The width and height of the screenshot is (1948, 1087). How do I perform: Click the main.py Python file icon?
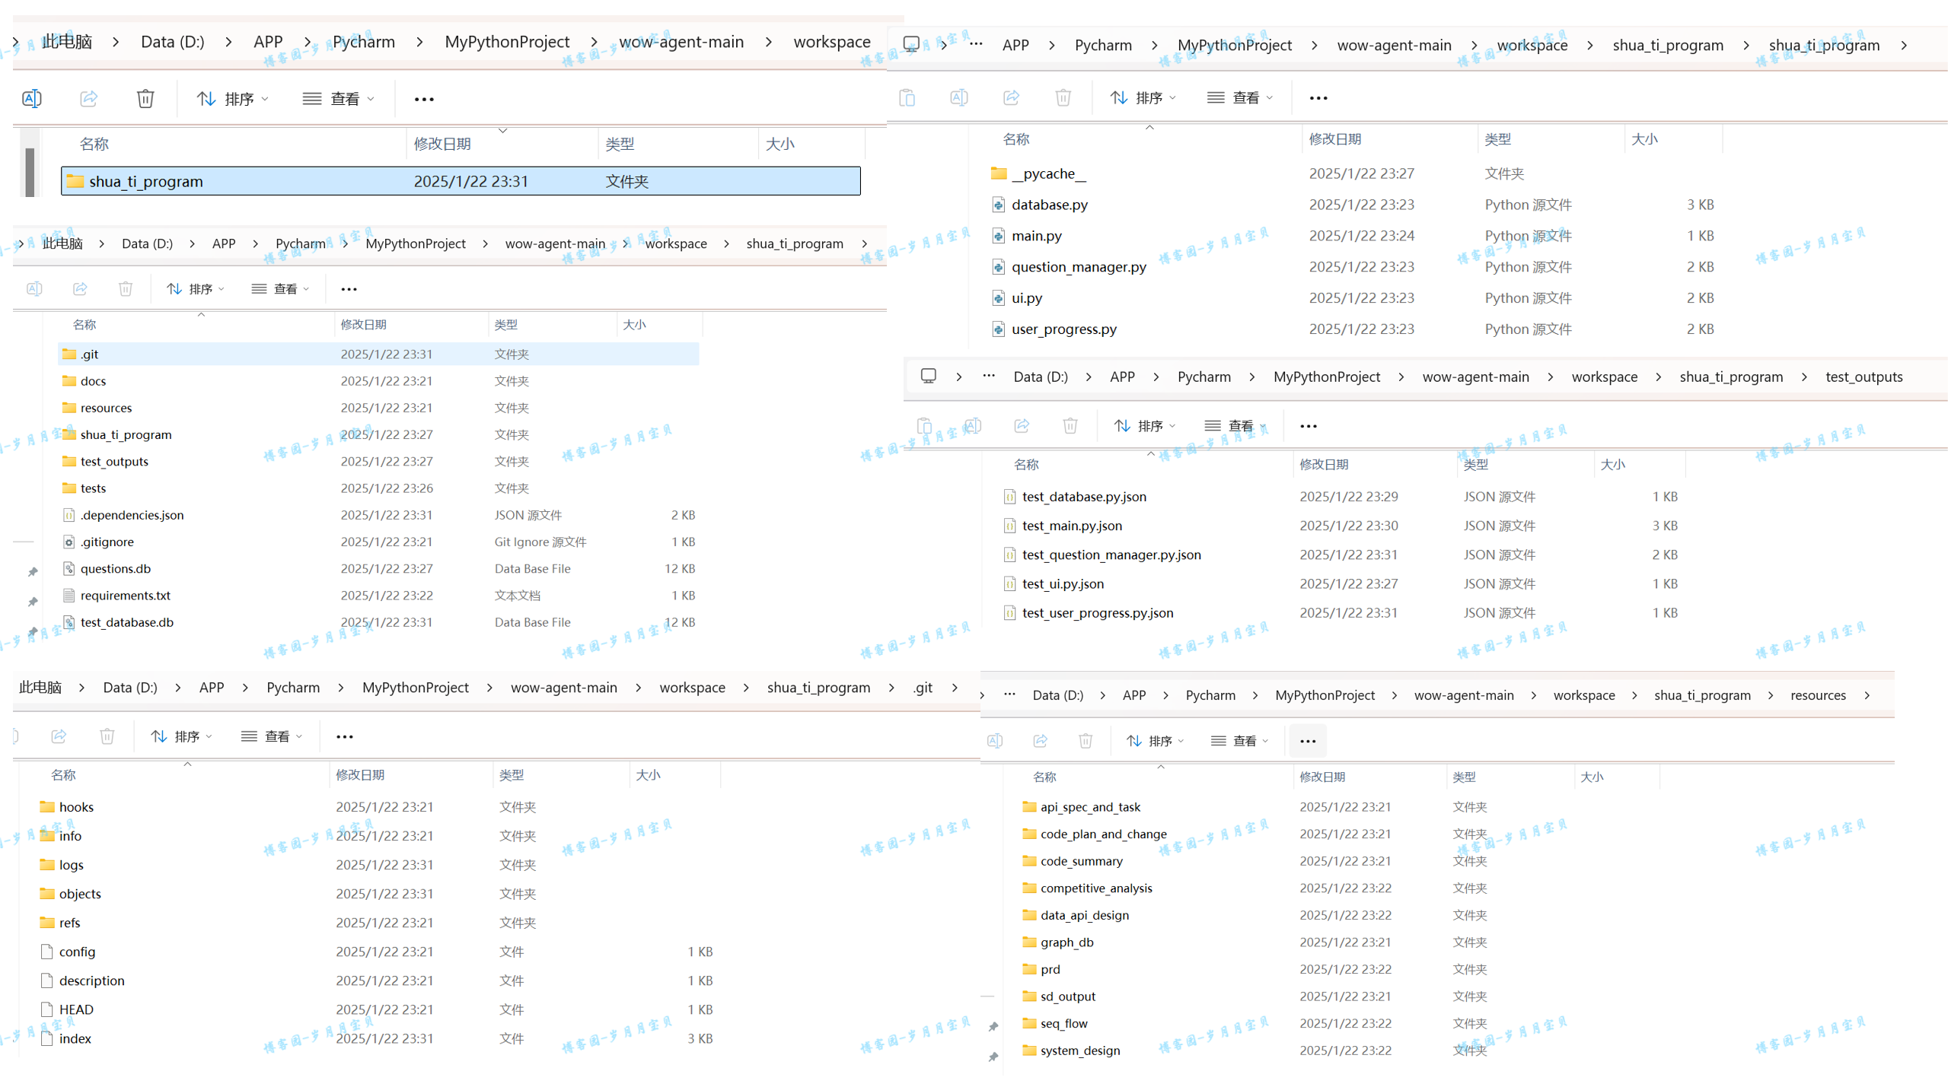point(998,236)
